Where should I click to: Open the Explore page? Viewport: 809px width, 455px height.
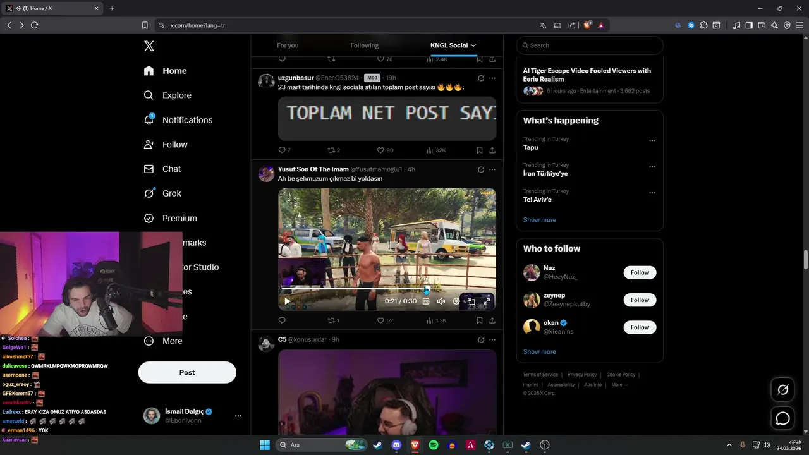click(167, 95)
